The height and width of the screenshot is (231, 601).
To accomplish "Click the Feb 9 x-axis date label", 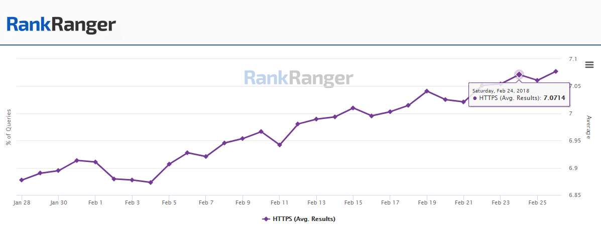I will (243, 202).
